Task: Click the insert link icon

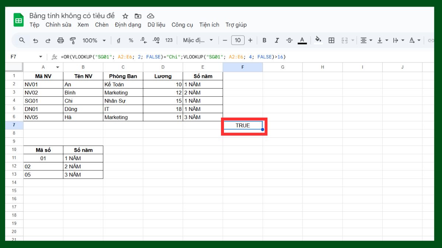Action: coord(432,40)
